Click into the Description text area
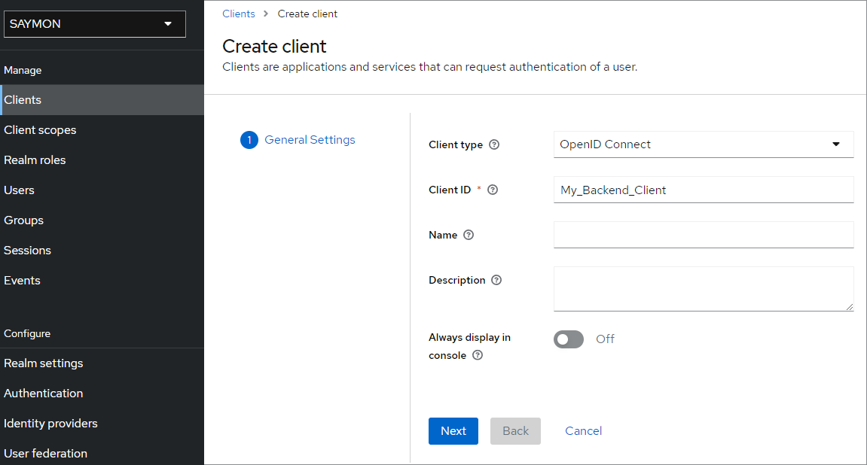The image size is (867, 465). tap(704, 289)
